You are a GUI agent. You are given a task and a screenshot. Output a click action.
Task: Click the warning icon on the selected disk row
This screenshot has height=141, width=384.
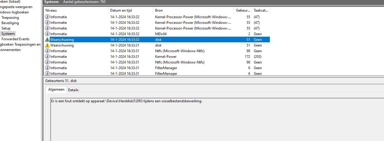point(47,40)
